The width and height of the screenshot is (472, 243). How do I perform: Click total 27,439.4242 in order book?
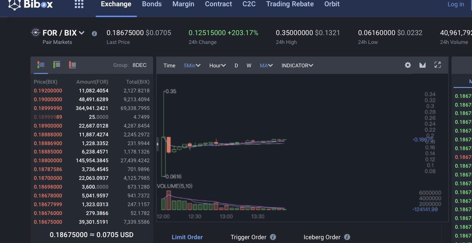tap(135, 161)
